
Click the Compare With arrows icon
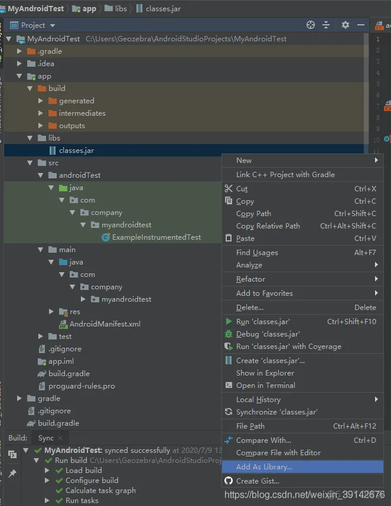point(228,440)
